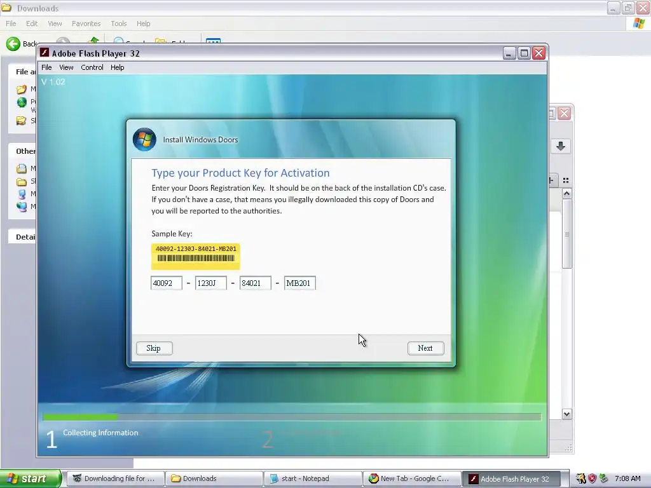Click the Shared Documents folder icon in Other Places
The image size is (651, 488).
click(x=22, y=181)
